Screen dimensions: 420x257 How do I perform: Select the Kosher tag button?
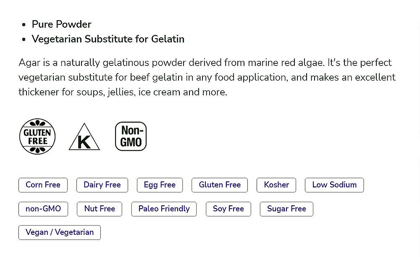[276, 185]
